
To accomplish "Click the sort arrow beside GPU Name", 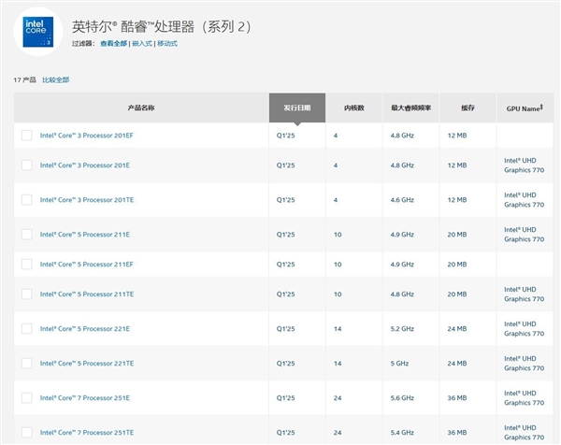I will [x=541, y=107].
